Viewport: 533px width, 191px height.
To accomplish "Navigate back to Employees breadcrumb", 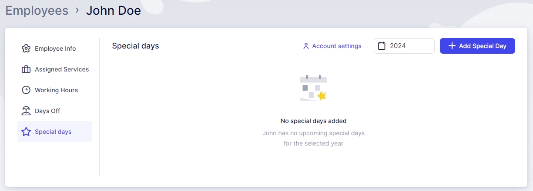I will tap(37, 10).
